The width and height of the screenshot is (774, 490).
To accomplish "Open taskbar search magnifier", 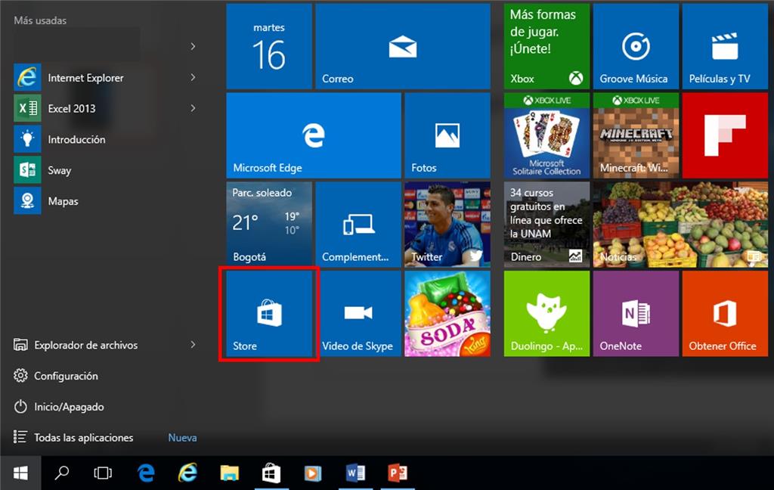I will (x=62, y=473).
